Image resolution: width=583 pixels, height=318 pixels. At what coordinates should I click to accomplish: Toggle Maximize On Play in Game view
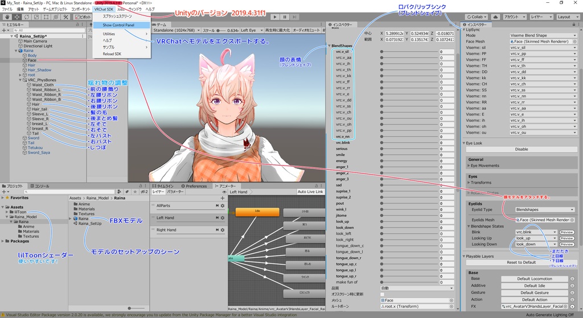277,30
